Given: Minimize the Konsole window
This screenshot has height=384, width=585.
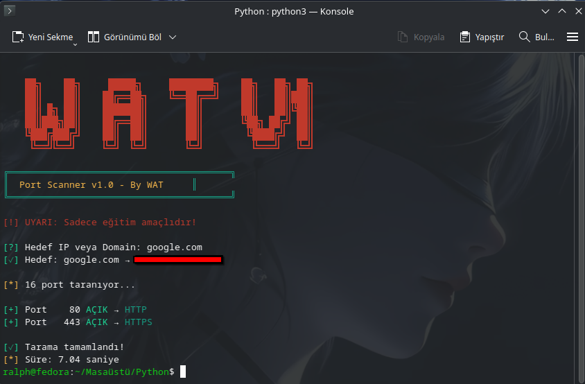Looking at the screenshot, I should click(545, 11).
